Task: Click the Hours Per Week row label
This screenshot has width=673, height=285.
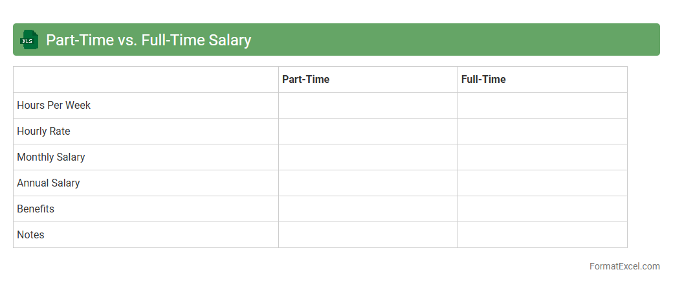Action: click(54, 105)
